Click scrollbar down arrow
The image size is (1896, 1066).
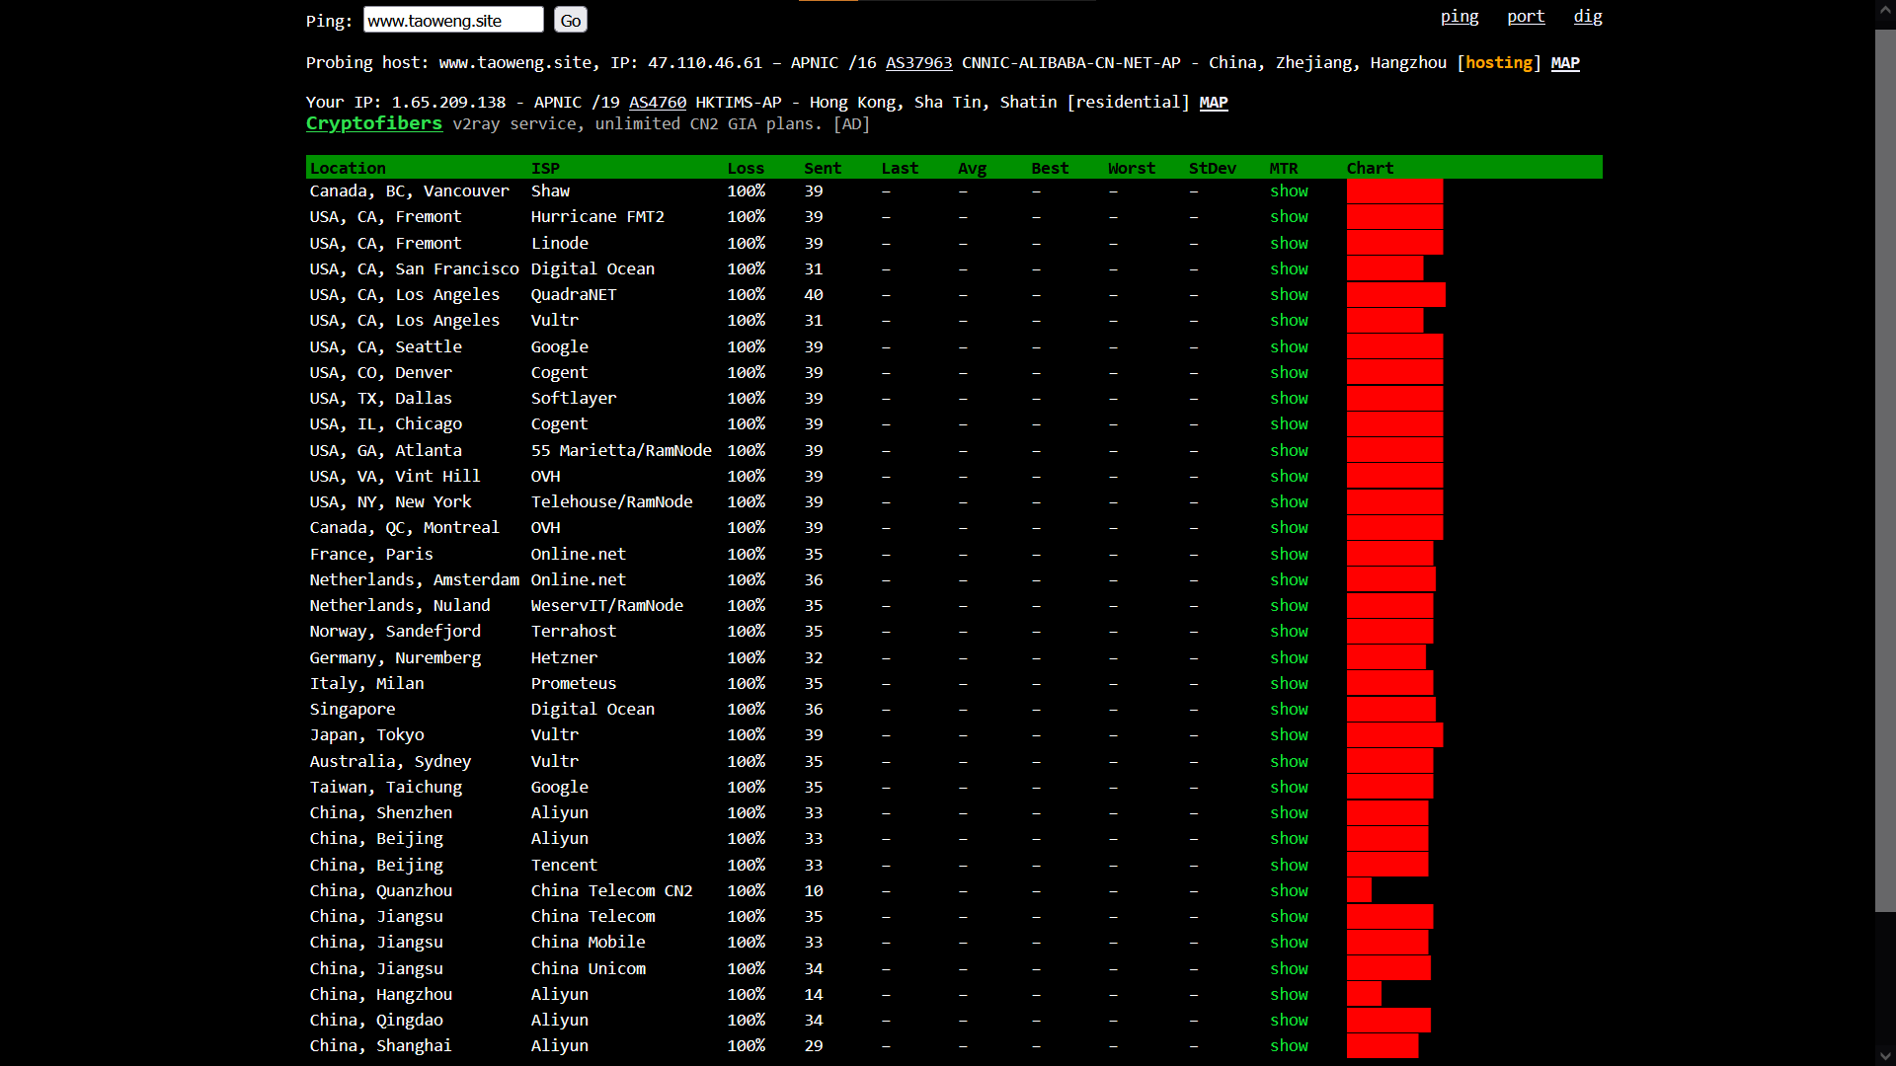point(1884,1056)
